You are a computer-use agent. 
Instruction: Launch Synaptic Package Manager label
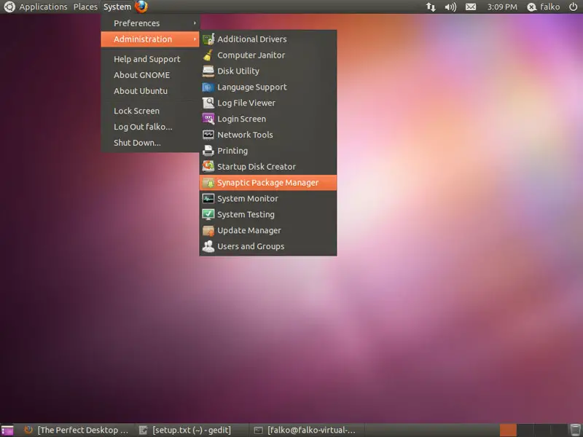(x=267, y=183)
